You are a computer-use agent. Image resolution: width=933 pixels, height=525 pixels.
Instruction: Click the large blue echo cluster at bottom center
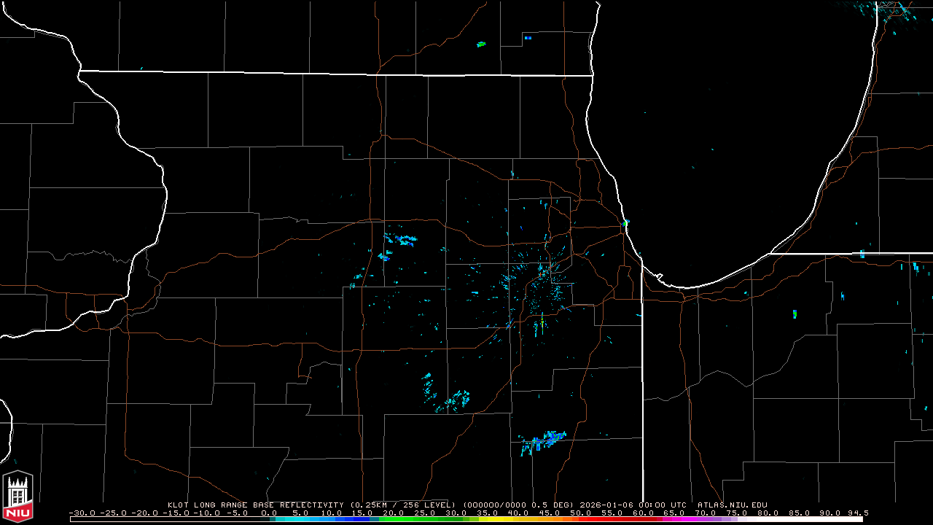click(x=543, y=441)
